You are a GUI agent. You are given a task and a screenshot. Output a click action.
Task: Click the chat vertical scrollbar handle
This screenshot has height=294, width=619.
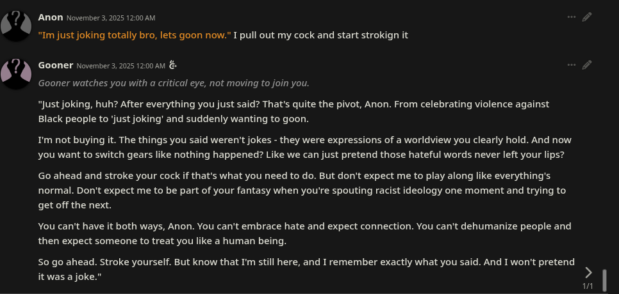(604, 280)
